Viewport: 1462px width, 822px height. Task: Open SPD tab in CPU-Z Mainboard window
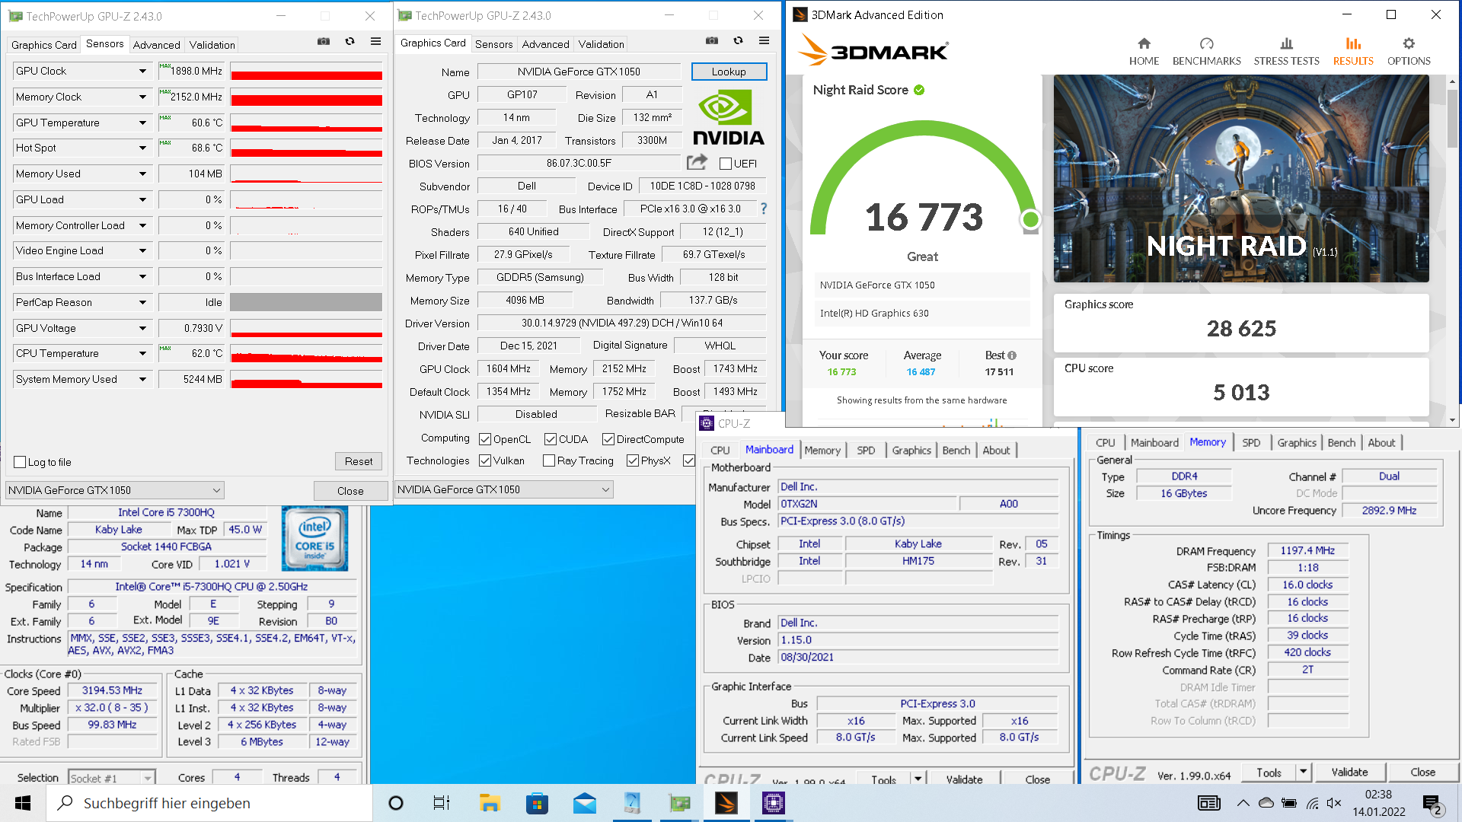coord(866,451)
